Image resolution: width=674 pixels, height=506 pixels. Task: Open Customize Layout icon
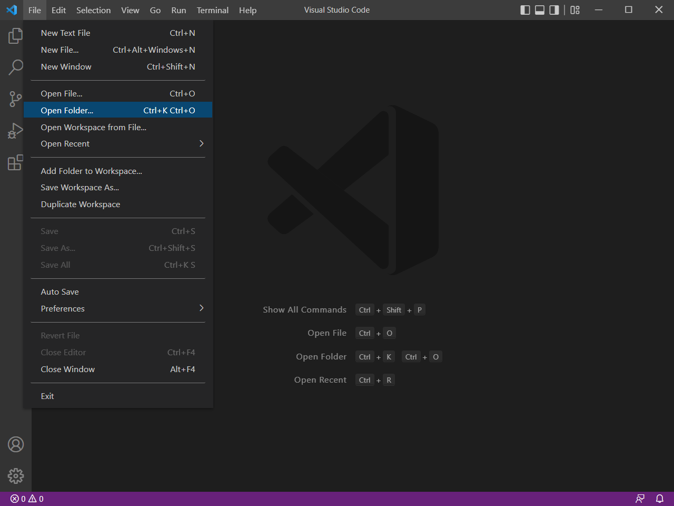click(575, 10)
